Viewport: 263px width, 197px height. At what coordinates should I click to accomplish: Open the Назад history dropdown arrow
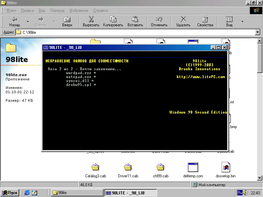pos(28,21)
